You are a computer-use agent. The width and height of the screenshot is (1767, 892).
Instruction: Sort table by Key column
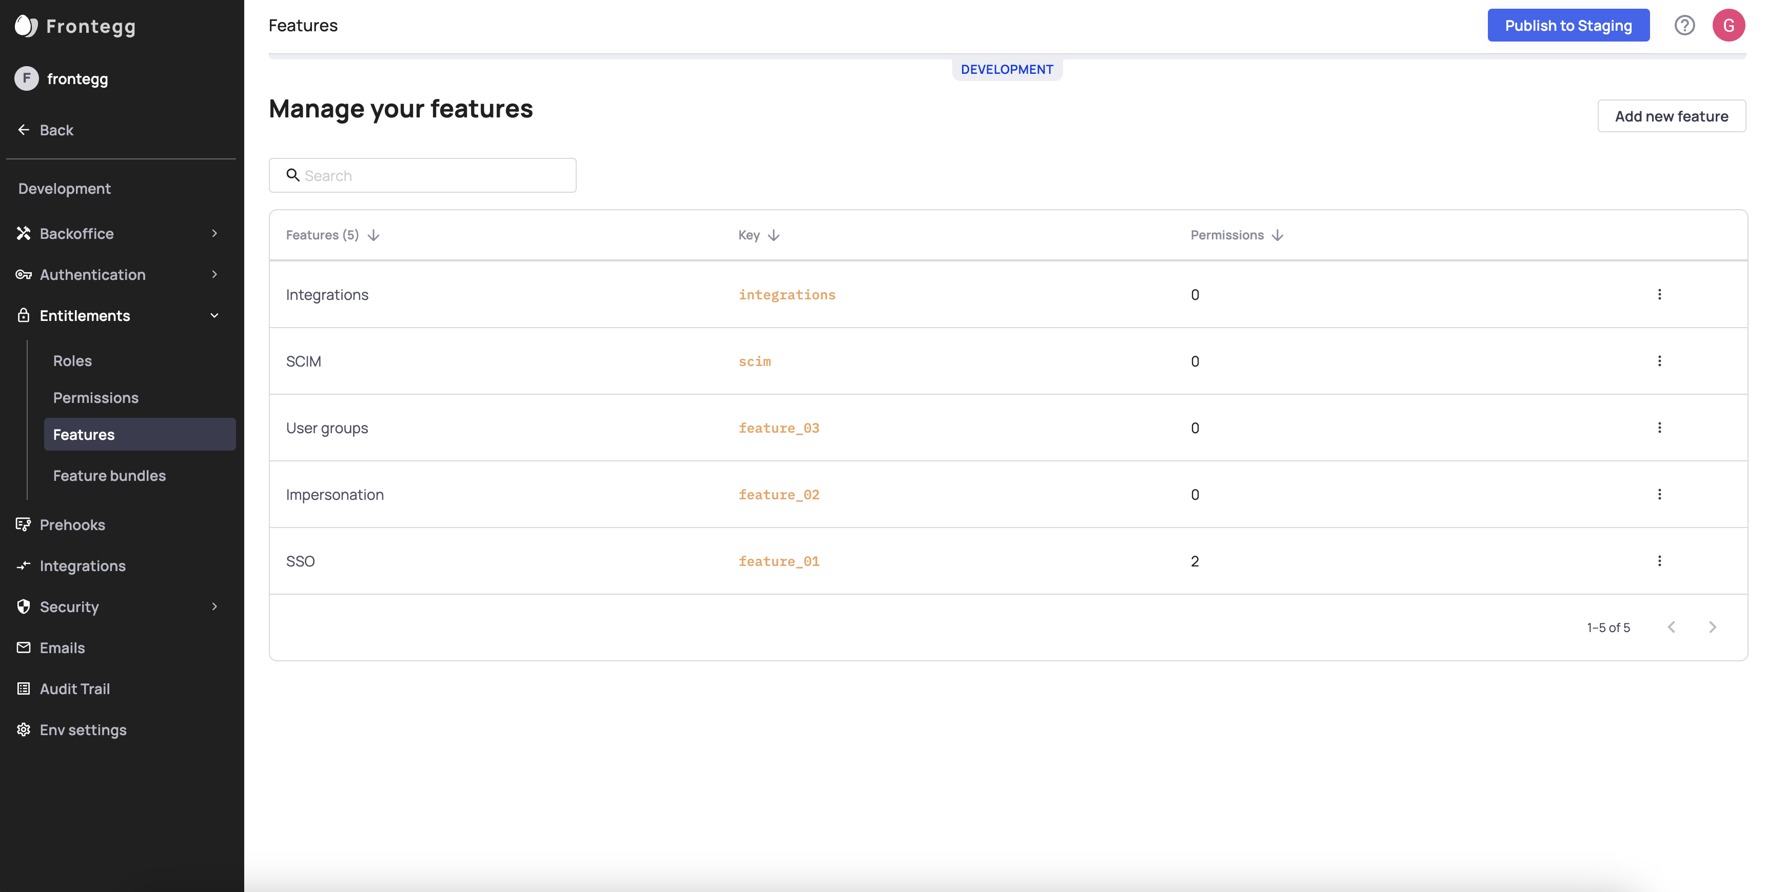[774, 235]
